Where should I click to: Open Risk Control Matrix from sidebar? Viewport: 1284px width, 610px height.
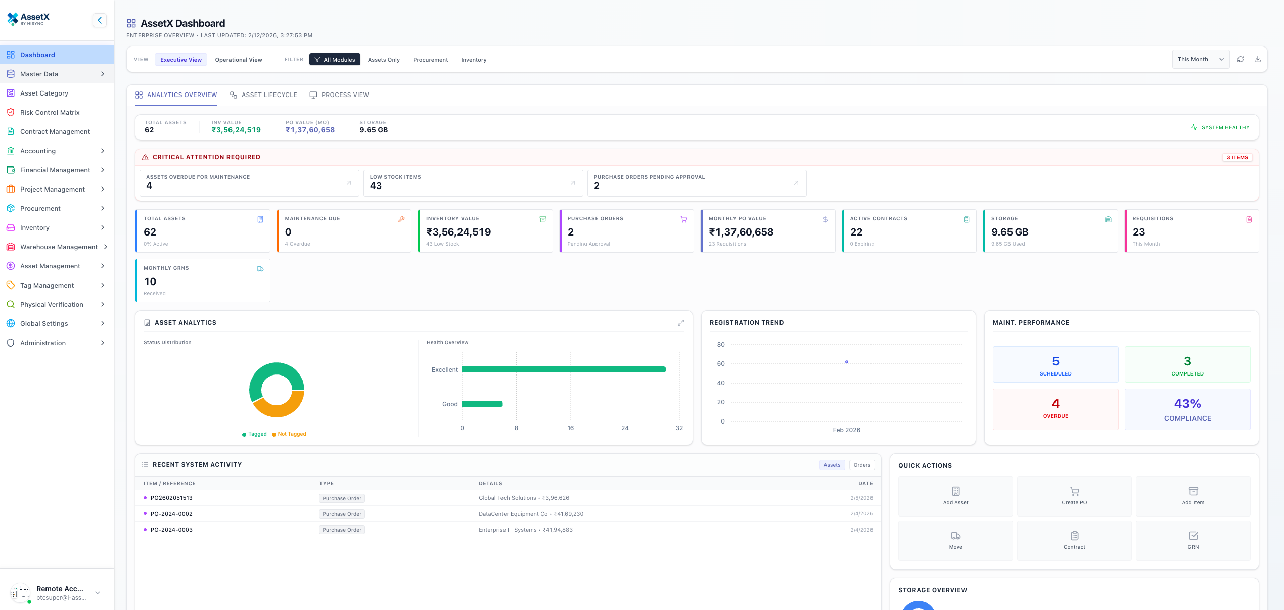(x=50, y=112)
